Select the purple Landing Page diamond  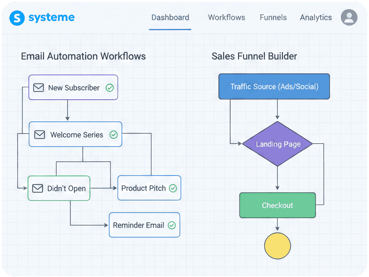278,144
